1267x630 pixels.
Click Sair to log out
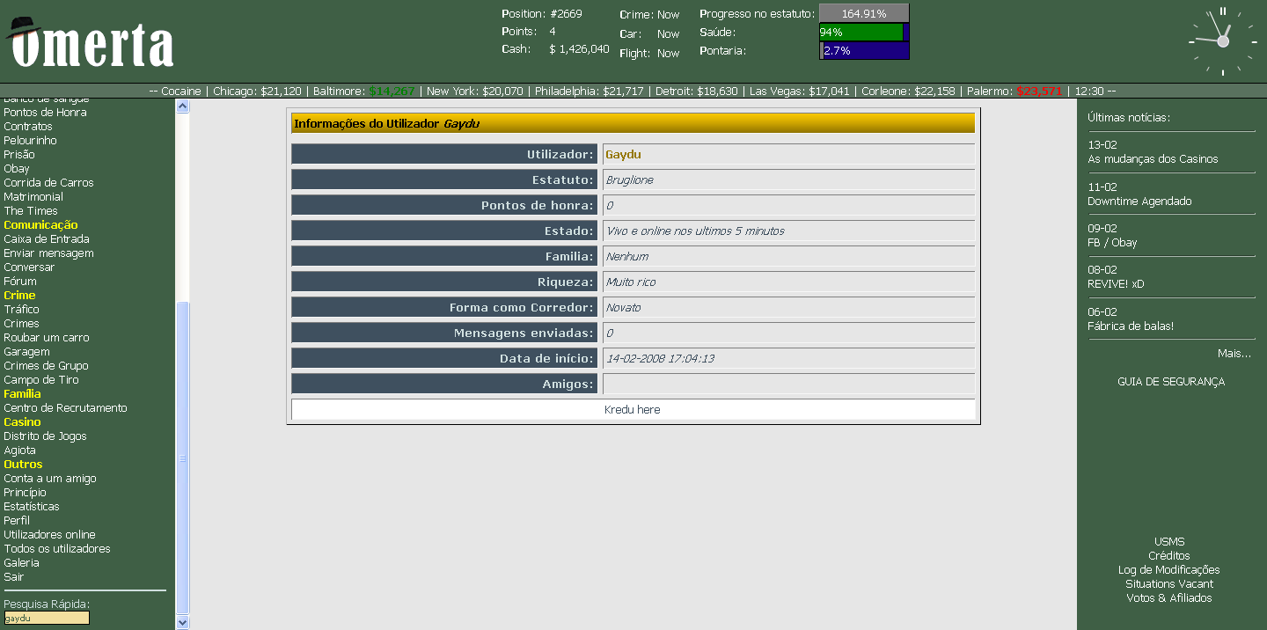pyautogui.click(x=13, y=577)
